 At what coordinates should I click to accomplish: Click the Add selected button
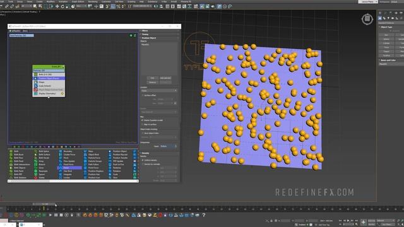[x=165, y=78]
